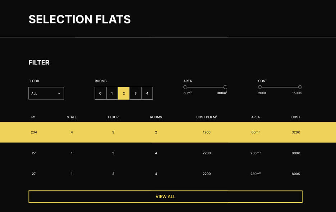Click the Area column header in table
The width and height of the screenshot is (336, 212).
[256, 117]
